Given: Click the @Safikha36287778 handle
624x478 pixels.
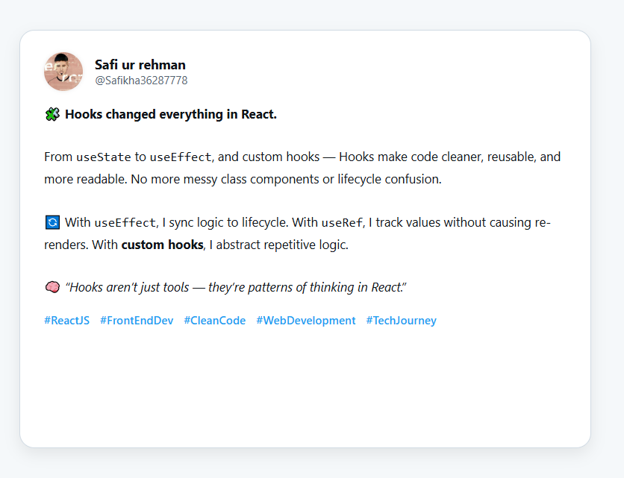Looking at the screenshot, I should [141, 81].
